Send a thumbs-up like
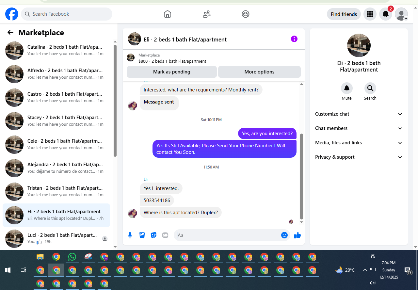The image size is (418, 290). (x=297, y=235)
